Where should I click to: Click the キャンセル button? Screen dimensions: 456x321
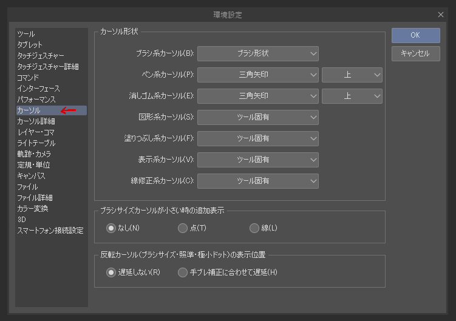click(415, 53)
